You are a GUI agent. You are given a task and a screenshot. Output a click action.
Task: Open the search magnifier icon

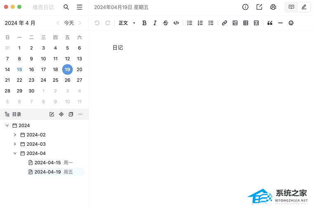66,7
